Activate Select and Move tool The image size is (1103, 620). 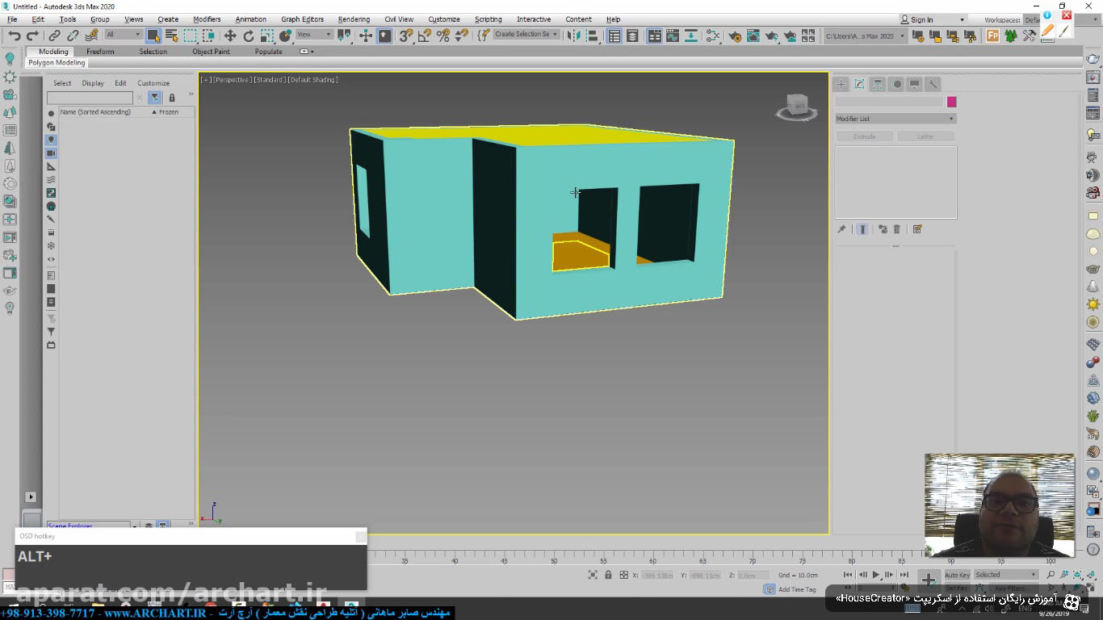[x=230, y=36]
